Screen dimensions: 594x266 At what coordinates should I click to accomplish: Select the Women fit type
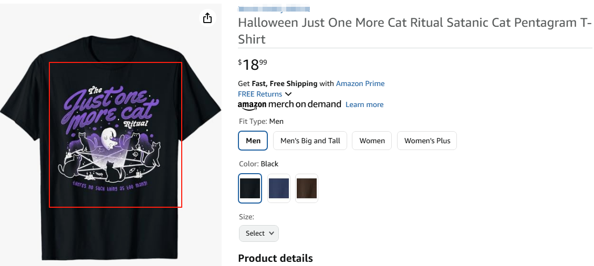coord(372,141)
